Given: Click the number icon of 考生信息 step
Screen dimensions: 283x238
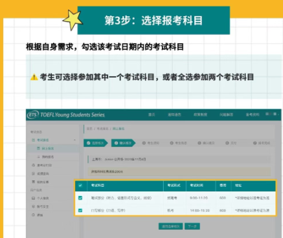Looking at the screenshot, I should [172, 143].
